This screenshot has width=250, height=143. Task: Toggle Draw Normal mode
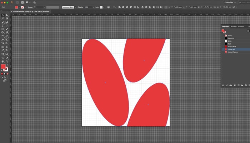pyautogui.click(x=2, y=77)
